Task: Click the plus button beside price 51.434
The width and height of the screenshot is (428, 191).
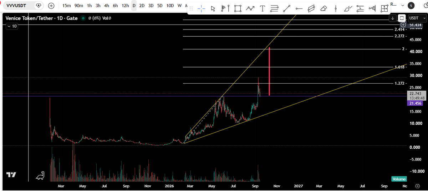Action: tap(403, 25)
